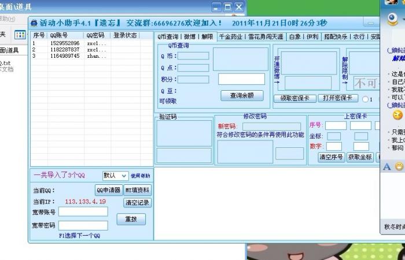The width and height of the screenshot is (405, 260).
Task: Click the webcam icon in the chat window
Action: 393,19
